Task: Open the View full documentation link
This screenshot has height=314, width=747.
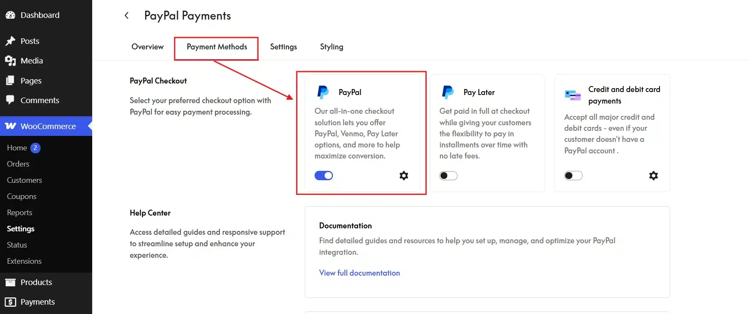Action: [359, 273]
